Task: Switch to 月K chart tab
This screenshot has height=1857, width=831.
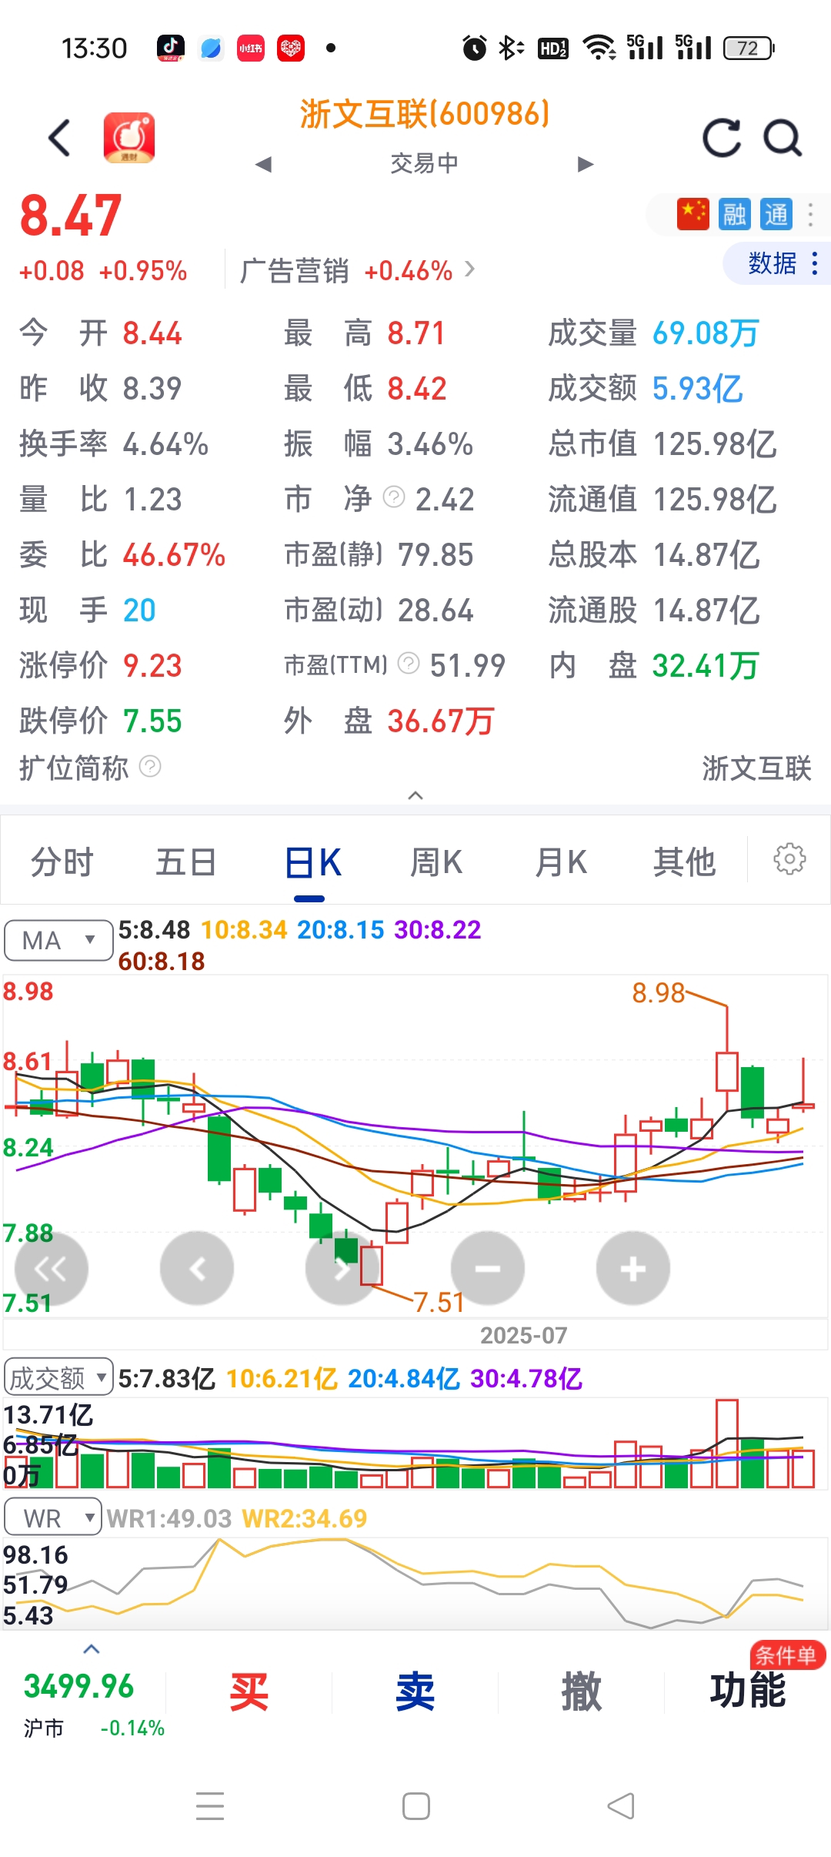Action: [x=561, y=862]
